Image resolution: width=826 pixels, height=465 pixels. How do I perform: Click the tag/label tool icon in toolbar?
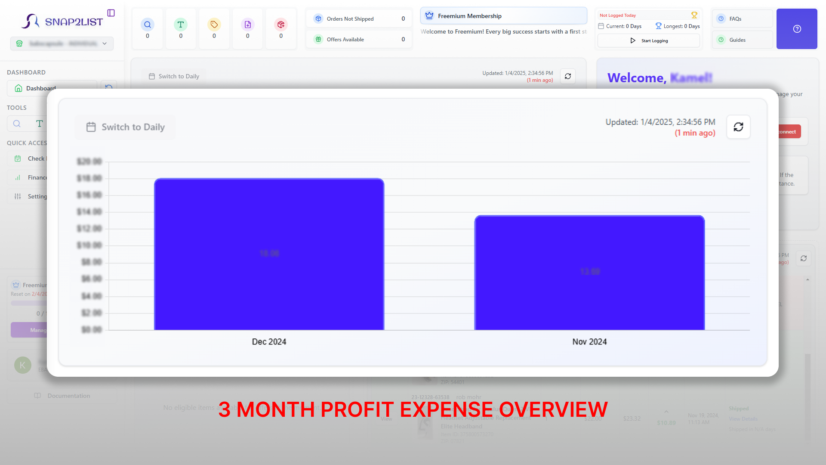click(x=214, y=25)
